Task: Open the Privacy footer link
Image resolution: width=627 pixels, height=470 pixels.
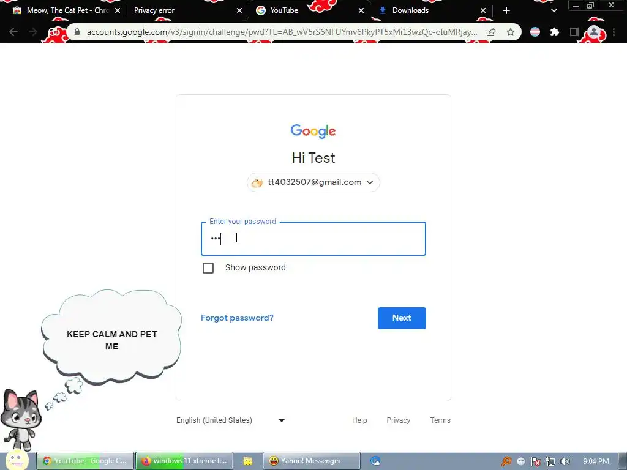Action: 398,420
